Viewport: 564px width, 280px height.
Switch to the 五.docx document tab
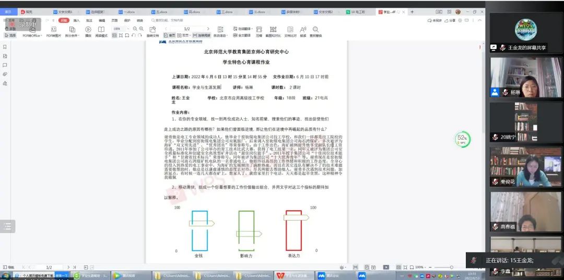[160, 12]
